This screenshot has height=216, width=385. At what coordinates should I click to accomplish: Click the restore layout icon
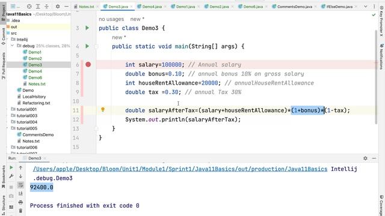[11, 207]
